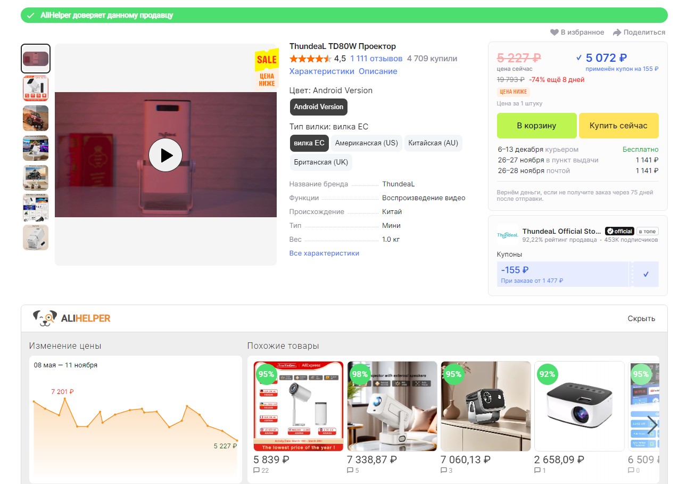This screenshot has width=687, height=484.
Task: Choose Китайская (AU) plug option
Action: (x=433, y=143)
